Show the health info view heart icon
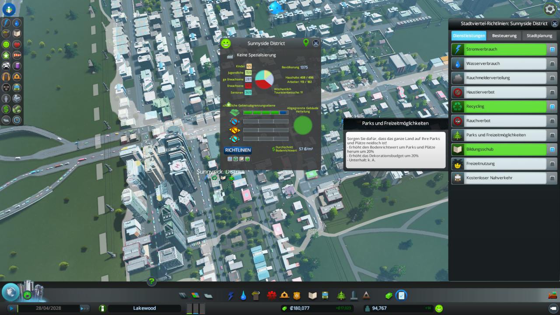Screen dimensions: 560x315 [x=17, y=45]
